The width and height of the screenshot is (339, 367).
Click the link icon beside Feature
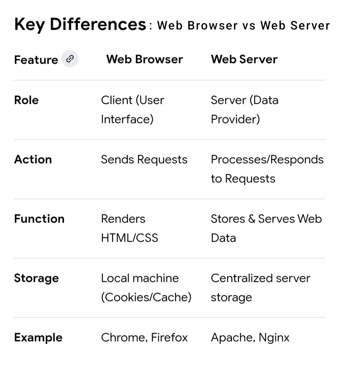click(70, 59)
